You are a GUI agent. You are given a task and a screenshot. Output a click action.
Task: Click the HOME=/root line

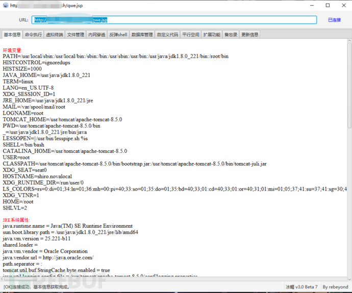tap(18, 202)
